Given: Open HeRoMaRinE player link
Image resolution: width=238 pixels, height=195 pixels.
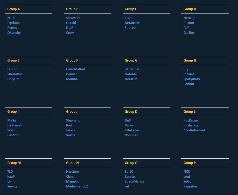Looking at the screenshot, I should click(x=76, y=69).
